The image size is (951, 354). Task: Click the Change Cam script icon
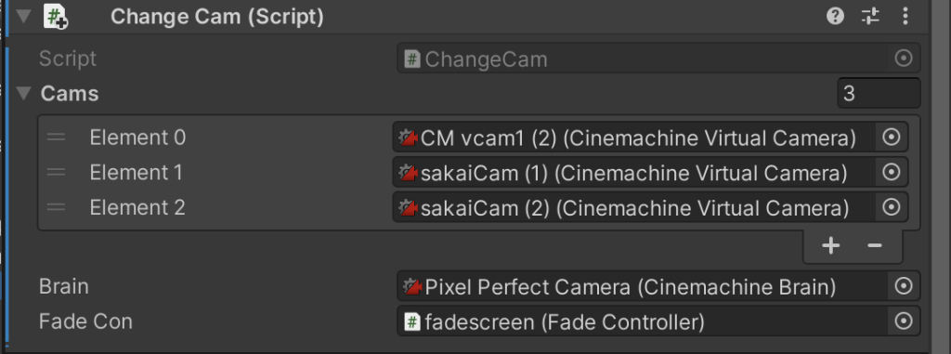(x=56, y=17)
